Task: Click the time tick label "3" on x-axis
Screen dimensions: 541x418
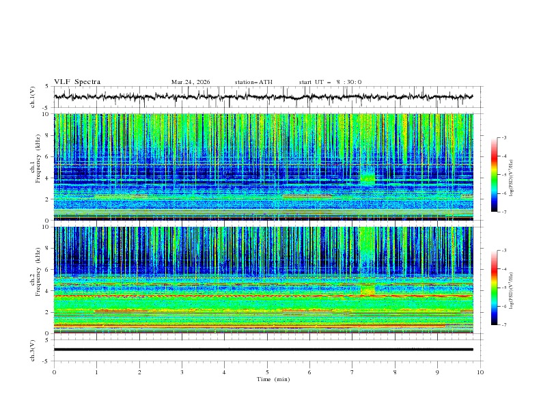Action: 182,372
